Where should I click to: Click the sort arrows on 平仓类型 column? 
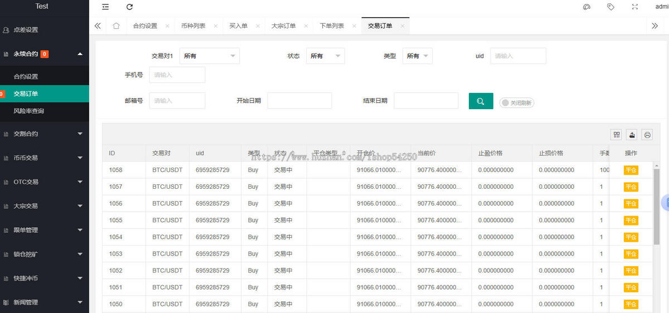tap(344, 153)
